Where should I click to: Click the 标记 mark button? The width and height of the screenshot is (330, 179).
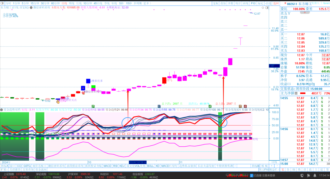(261, 3)
